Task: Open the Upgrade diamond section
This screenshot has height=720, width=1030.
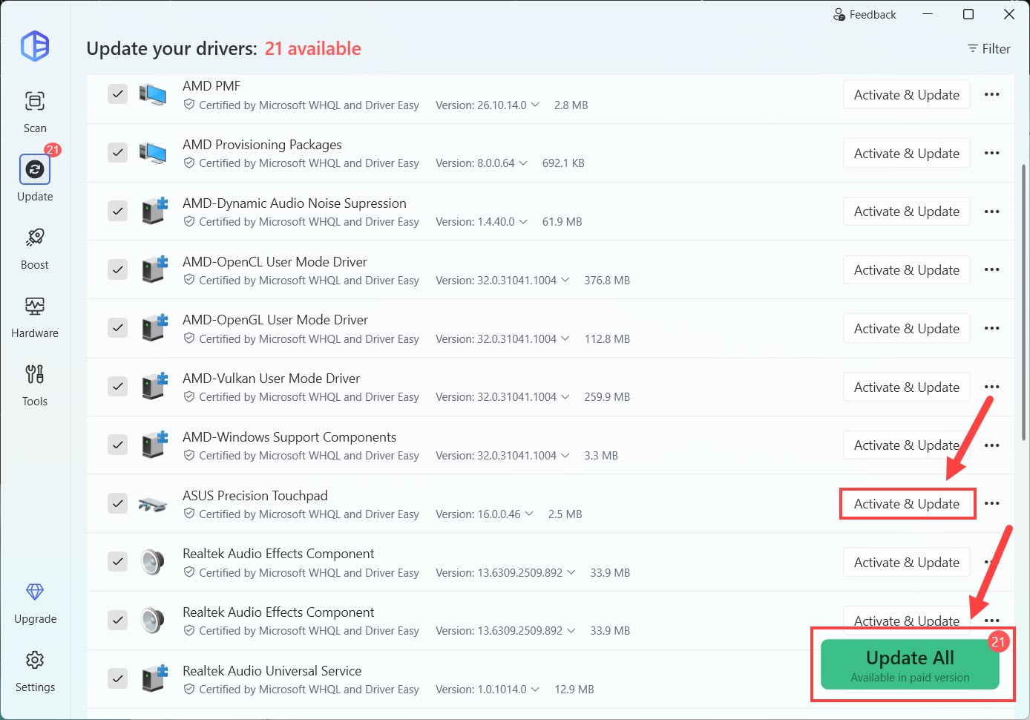Action: (35, 603)
